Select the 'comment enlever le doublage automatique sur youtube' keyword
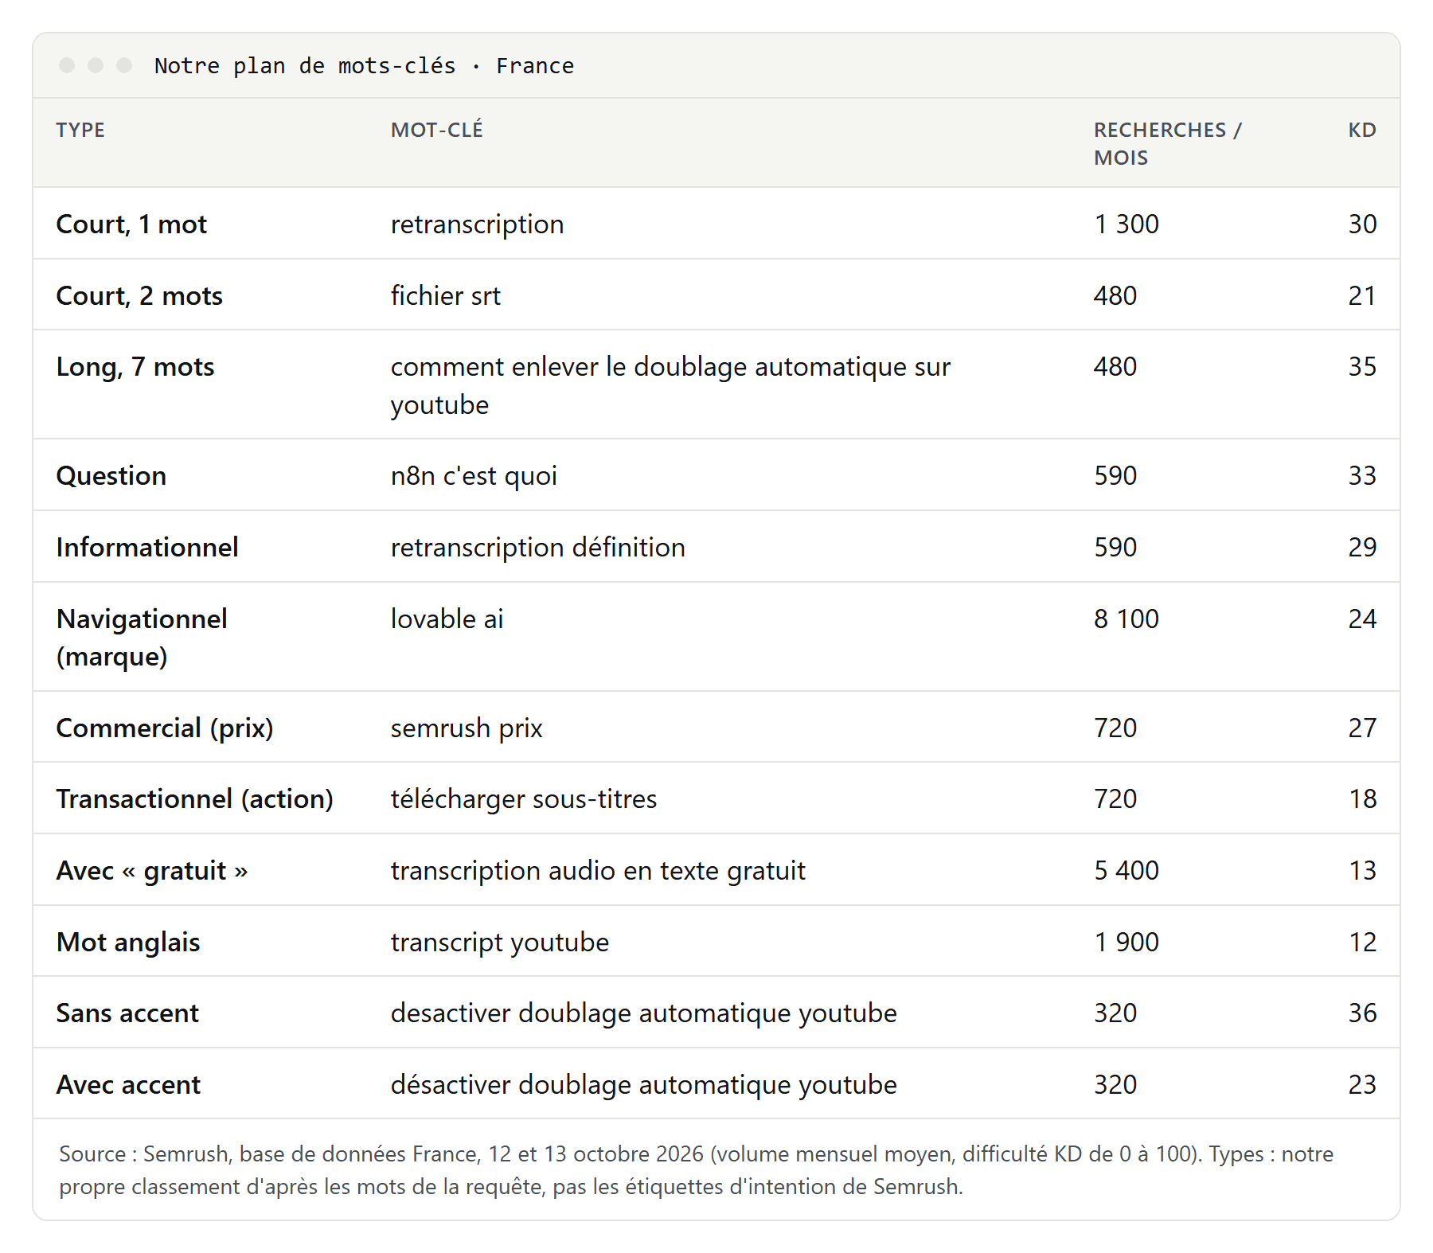 click(x=670, y=385)
